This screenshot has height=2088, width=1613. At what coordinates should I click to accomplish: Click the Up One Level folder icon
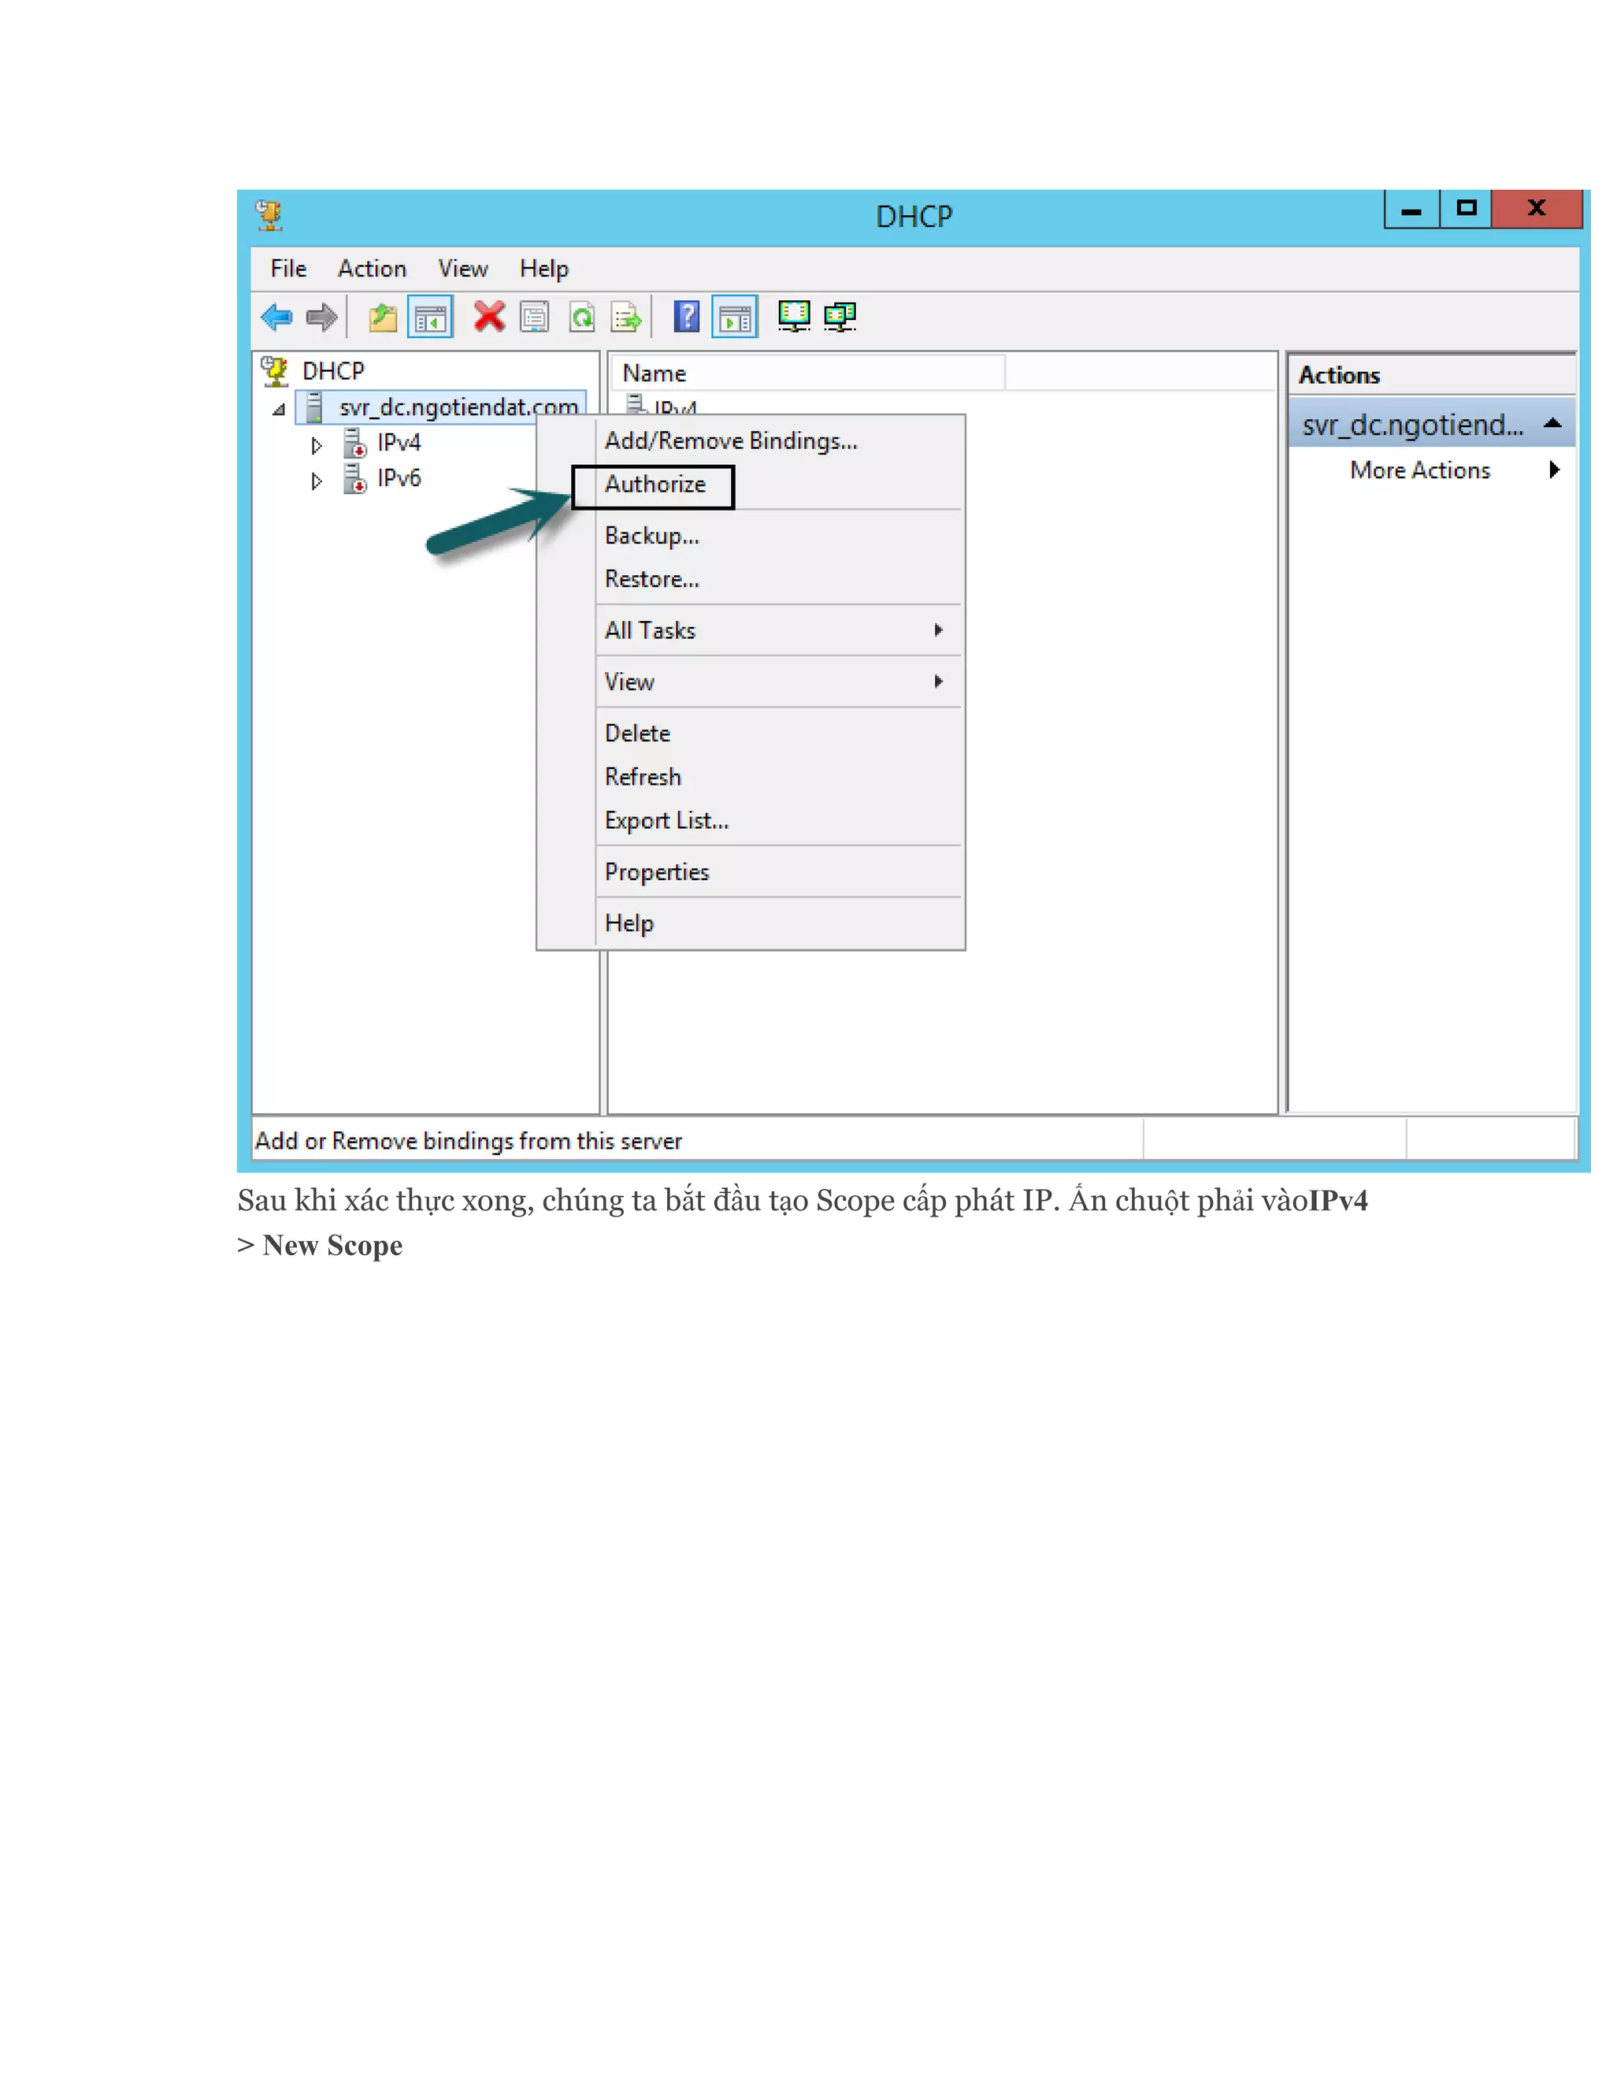pyautogui.click(x=384, y=317)
